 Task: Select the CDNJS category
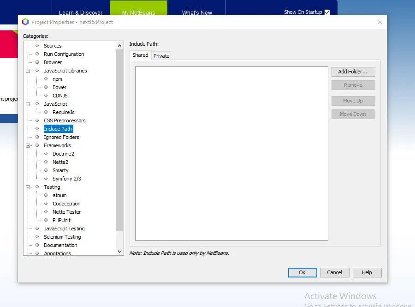tap(60, 96)
